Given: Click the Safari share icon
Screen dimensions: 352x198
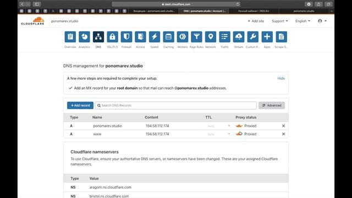Looking at the screenshot, I should point(318,4).
